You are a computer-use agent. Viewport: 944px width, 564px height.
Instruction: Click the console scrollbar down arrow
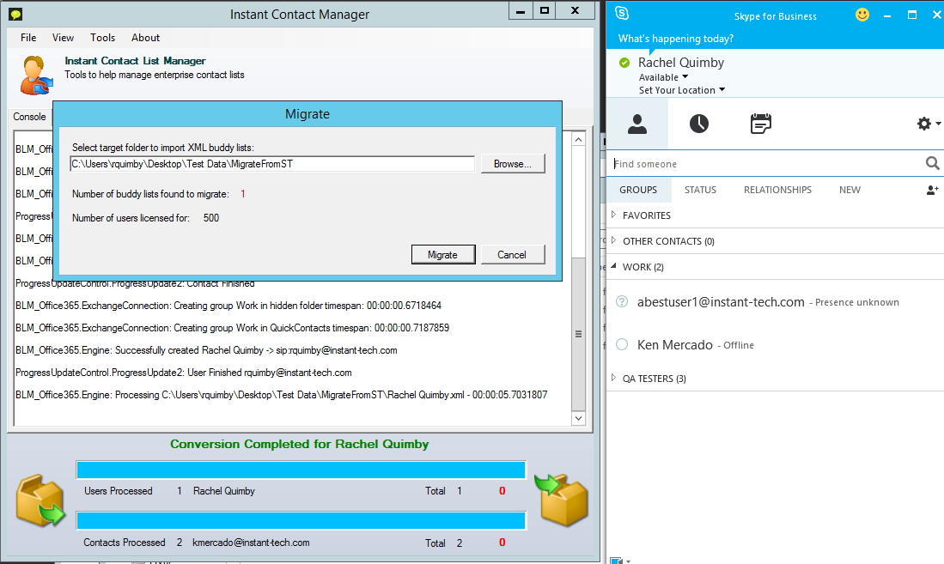(578, 418)
